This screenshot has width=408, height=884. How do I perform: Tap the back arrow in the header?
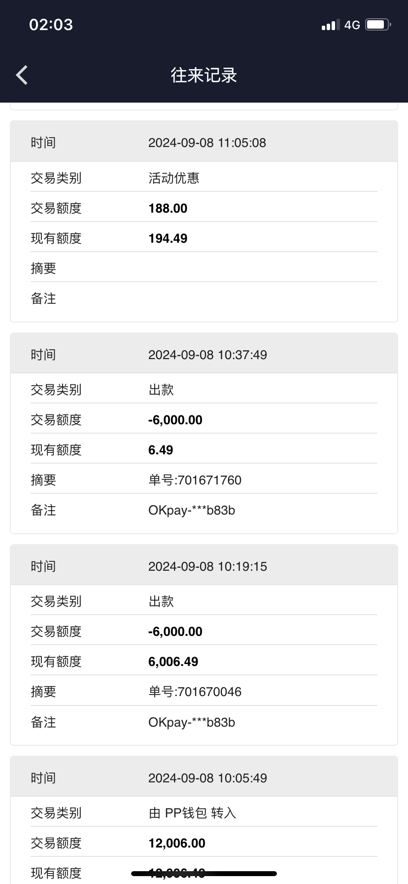22,75
